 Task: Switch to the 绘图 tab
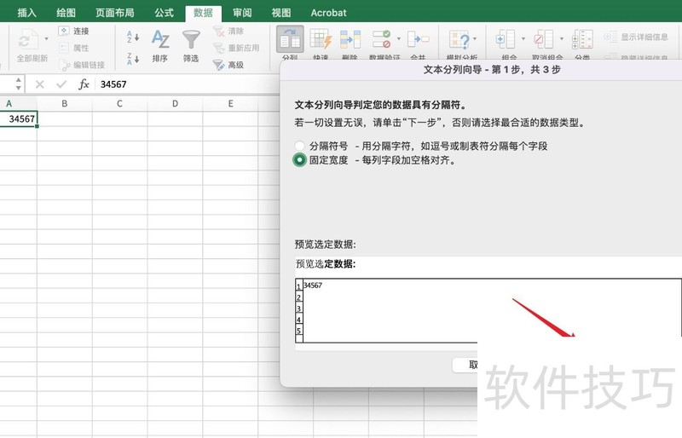click(x=66, y=13)
